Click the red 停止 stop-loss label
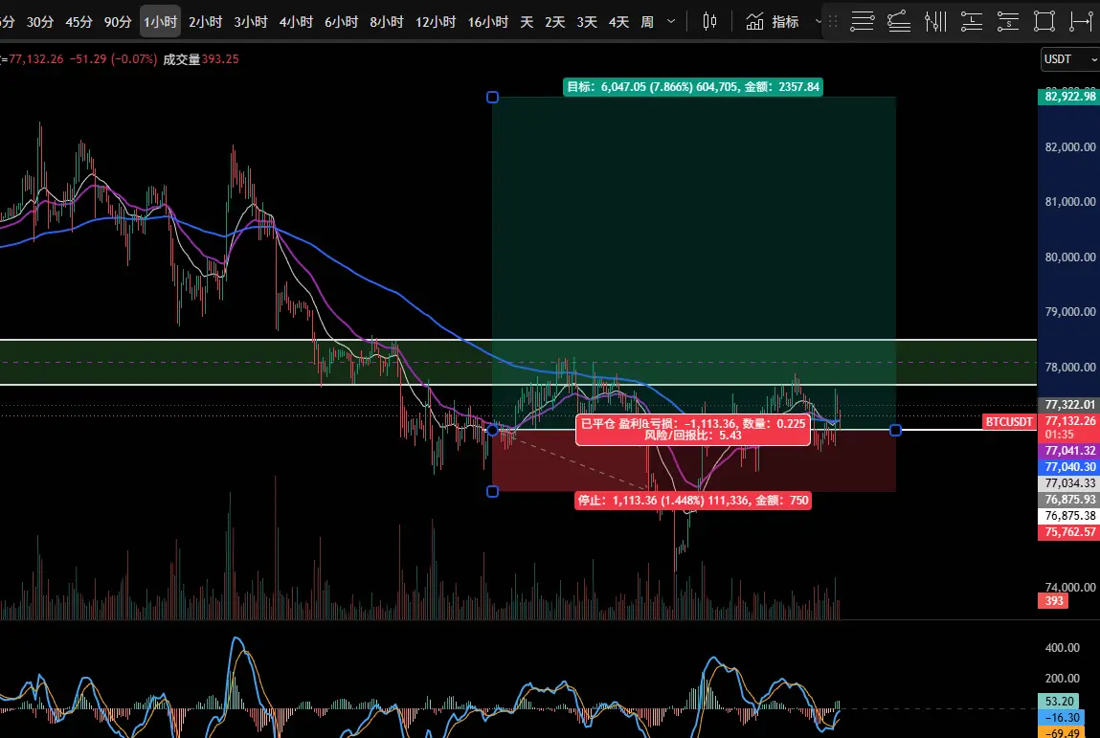The width and height of the screenshot is (1100, 738). pyautogui.click(x=693, y=501)
